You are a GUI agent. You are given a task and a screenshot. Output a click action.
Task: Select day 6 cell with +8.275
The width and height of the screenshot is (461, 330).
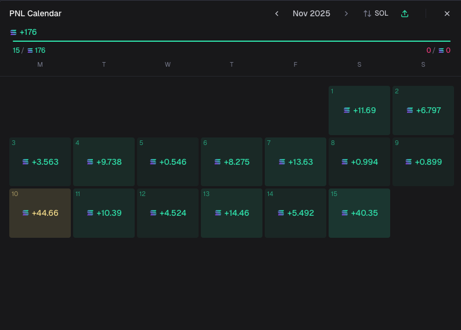[x=232, y=162]
